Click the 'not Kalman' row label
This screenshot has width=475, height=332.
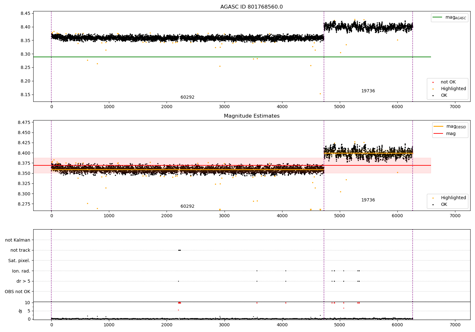point(18,240)
